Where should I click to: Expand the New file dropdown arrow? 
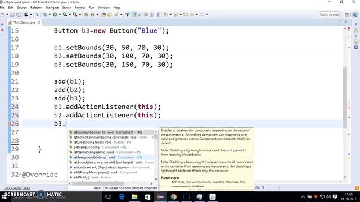(7, 15)
